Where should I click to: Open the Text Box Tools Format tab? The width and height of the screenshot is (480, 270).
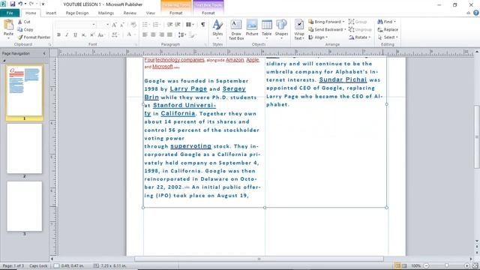pos(208,13)
